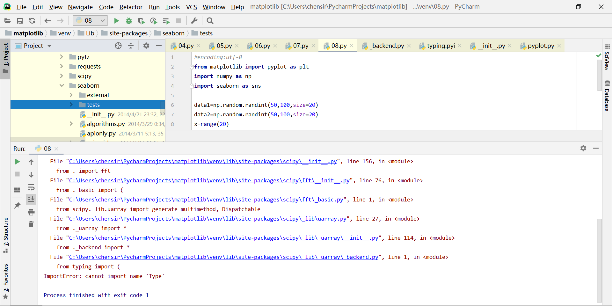This screenshot has height=306, width=612.
Task: Click the site-packages breadcrumb
Action: coord(125,33)
